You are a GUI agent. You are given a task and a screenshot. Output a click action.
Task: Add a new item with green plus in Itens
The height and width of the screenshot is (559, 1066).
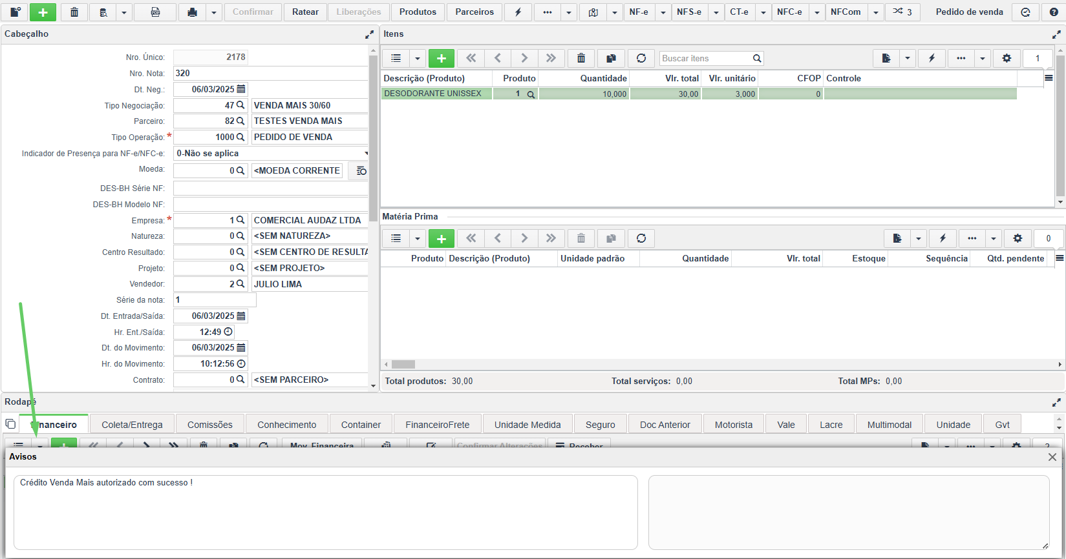coord(442,58)
